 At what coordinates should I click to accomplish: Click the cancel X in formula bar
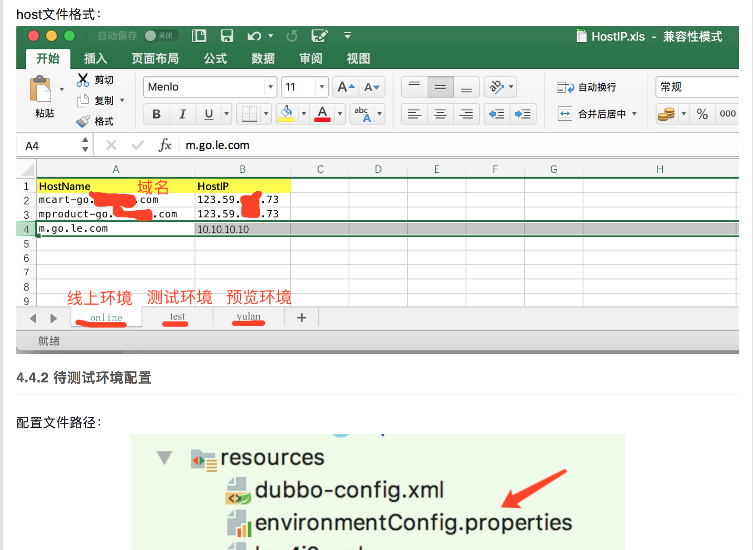[x=111, y=145]
